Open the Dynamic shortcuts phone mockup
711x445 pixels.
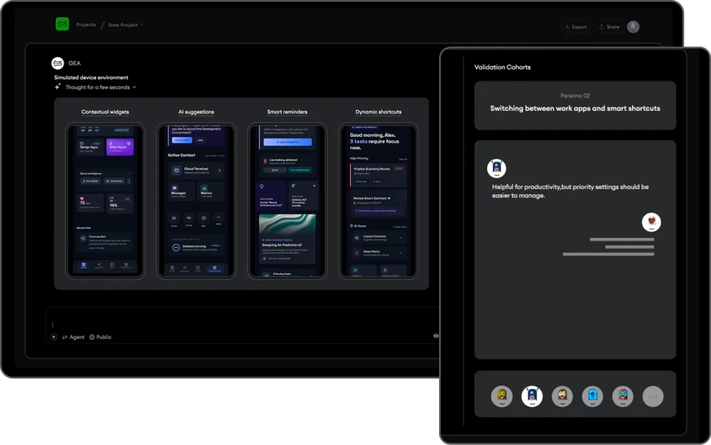click(x=378, y=201)
